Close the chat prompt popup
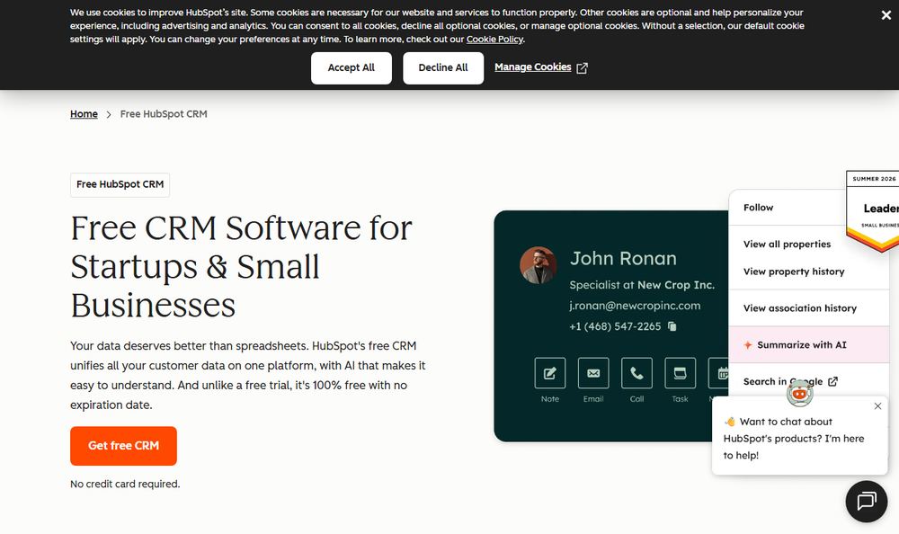 point(877,406)
